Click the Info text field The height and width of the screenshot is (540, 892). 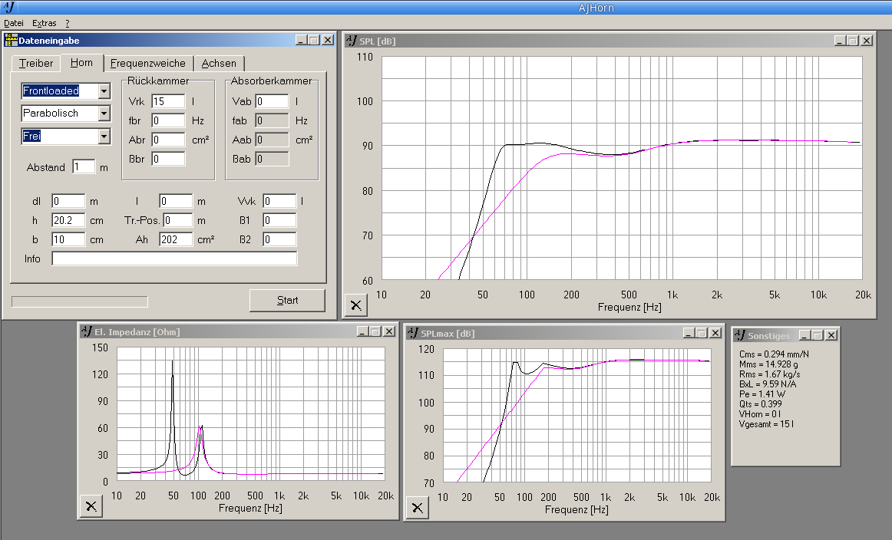click(174, 258)
